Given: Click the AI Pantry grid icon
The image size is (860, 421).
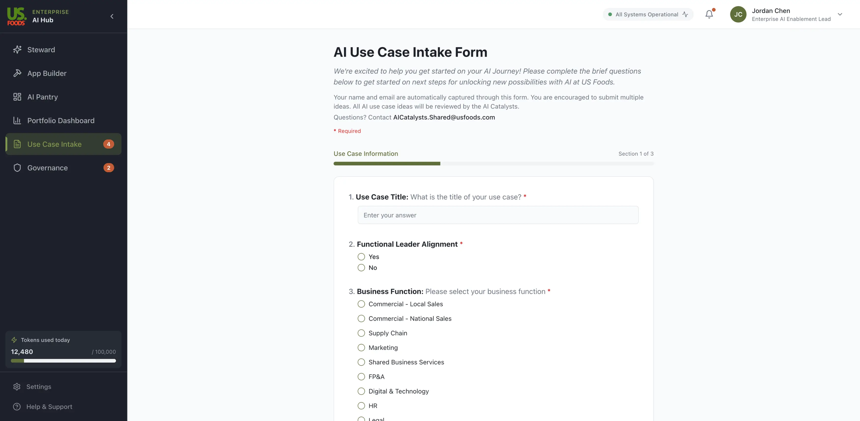Looking at the screenshot, I should [x=18, y=97].
